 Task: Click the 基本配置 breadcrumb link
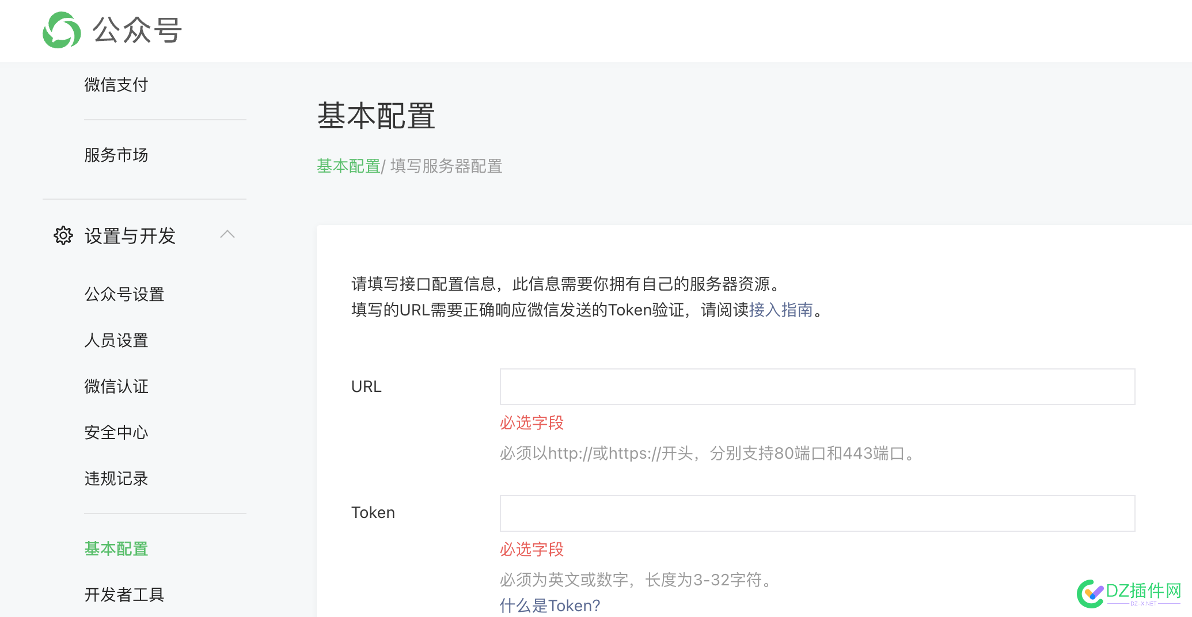pyautogui.click(x=348, y=166)
